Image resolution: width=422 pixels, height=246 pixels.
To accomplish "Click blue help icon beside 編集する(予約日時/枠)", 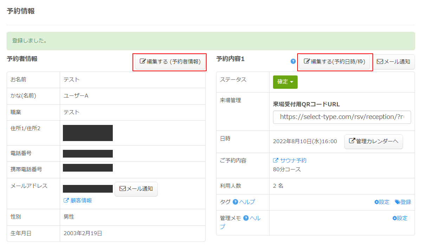I will tap(293, 61).
